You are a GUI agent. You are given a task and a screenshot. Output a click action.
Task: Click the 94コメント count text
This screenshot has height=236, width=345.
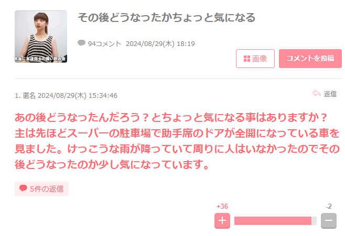point(104,43)
